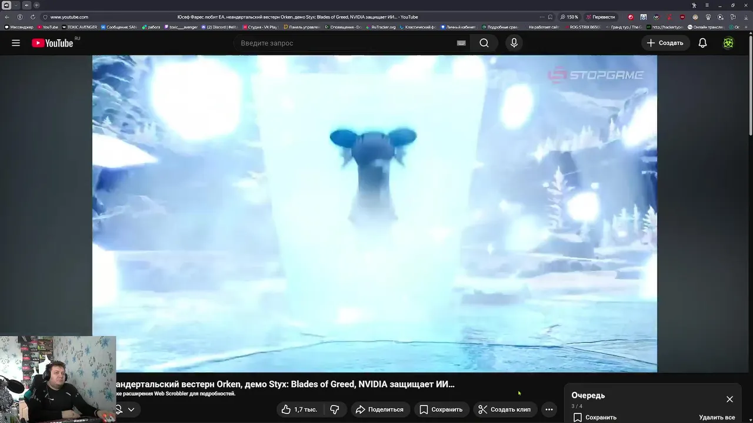The image size is (753, 423).
Task: Click the pin icon in the window title bar
Action: (694, 5)
